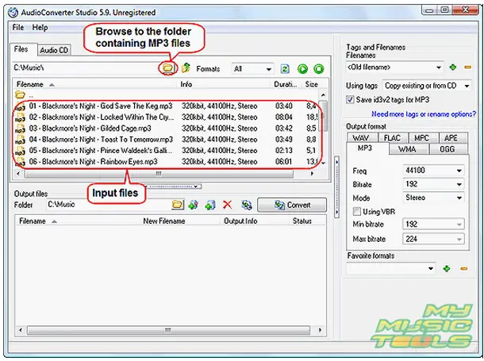Viewport: 484px width, 361px height.
Task: Click the output list horizontal scrollbar
Action: coord(168,330)
